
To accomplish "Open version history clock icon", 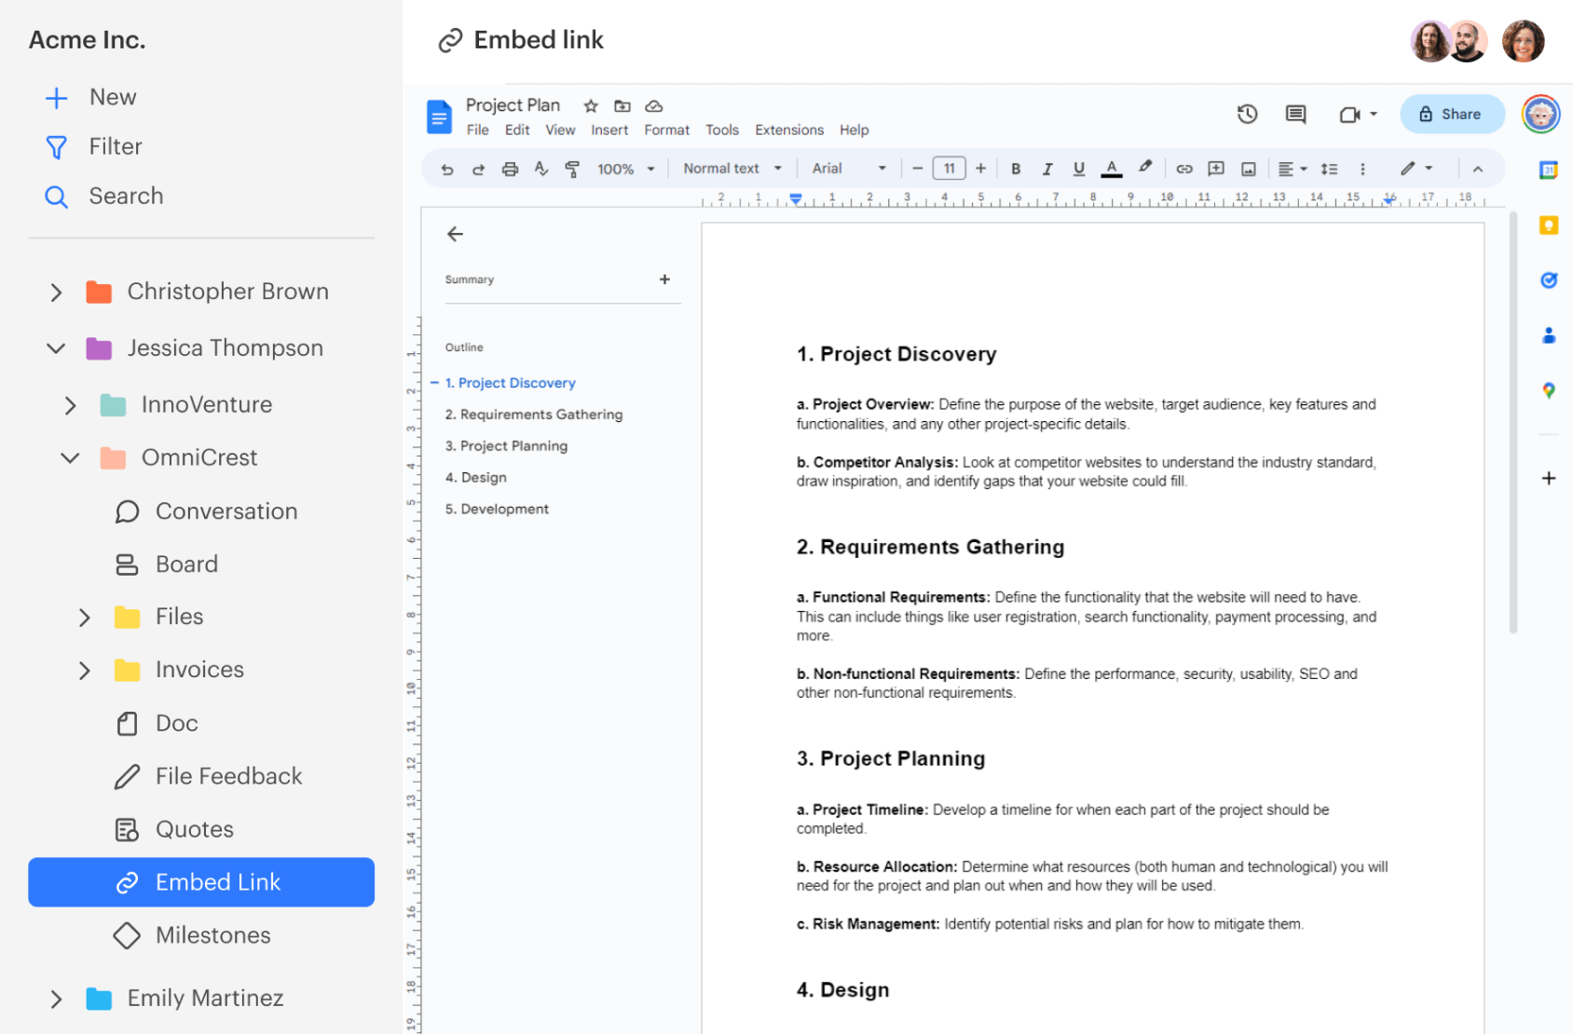I will point(1247,114).
